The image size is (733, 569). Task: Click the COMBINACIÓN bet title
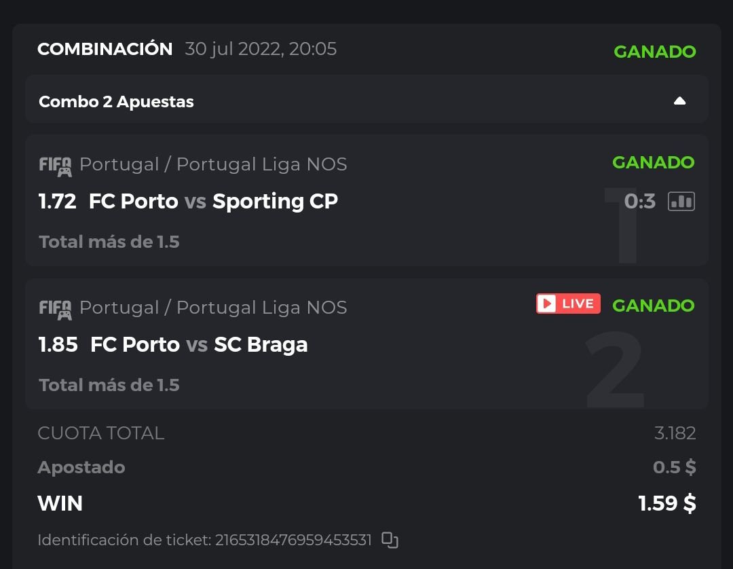point(105,49)
